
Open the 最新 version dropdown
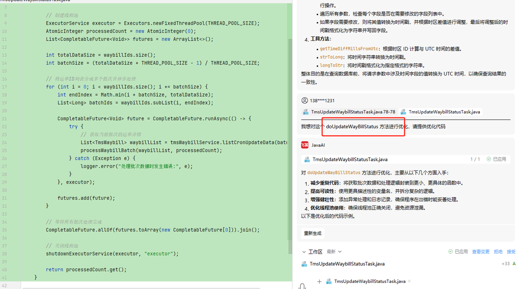(334, 251)
